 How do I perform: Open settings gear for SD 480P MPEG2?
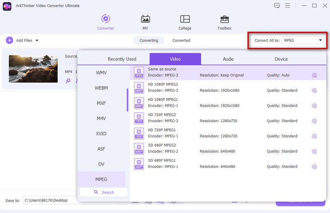tap(314, 151)
